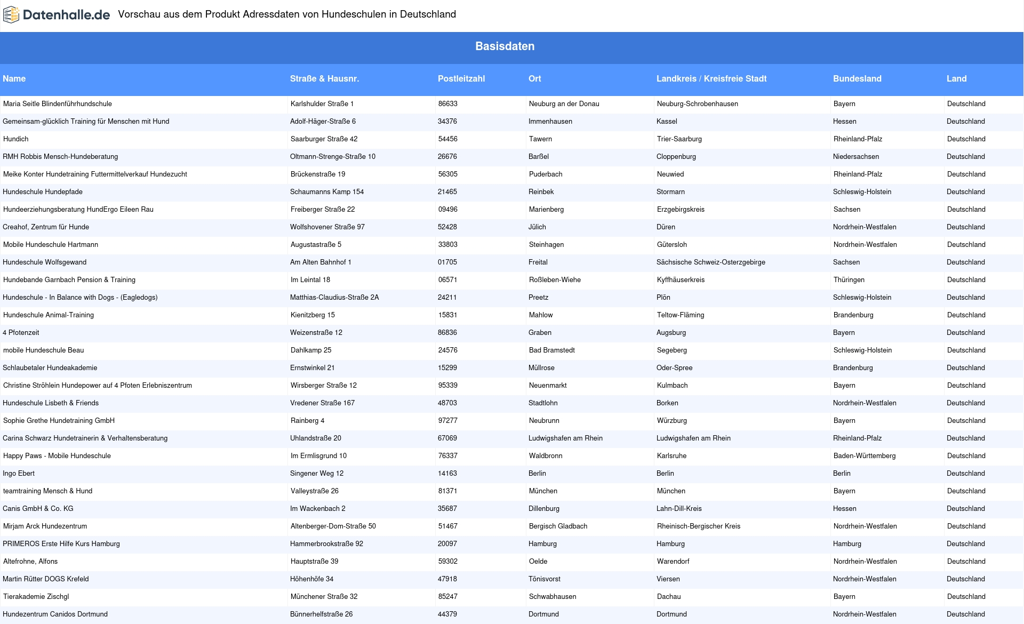Click Creahof, Zentrum für Hunde
The image size is (1024, 624).
(x=46, y=227)
